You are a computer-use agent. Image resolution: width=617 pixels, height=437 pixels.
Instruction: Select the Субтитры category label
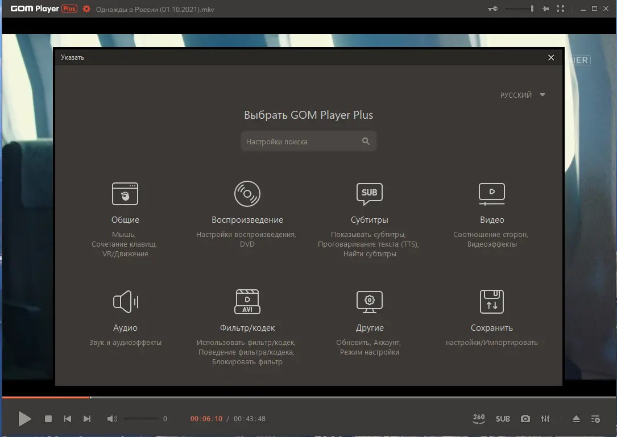click(369, 220)
